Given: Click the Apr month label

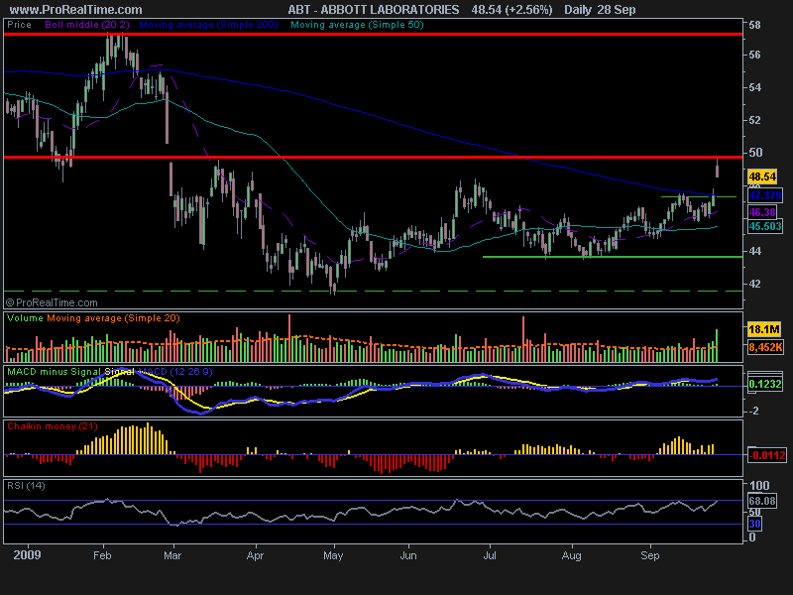Looking at the screenshot, I should (255, 555).
